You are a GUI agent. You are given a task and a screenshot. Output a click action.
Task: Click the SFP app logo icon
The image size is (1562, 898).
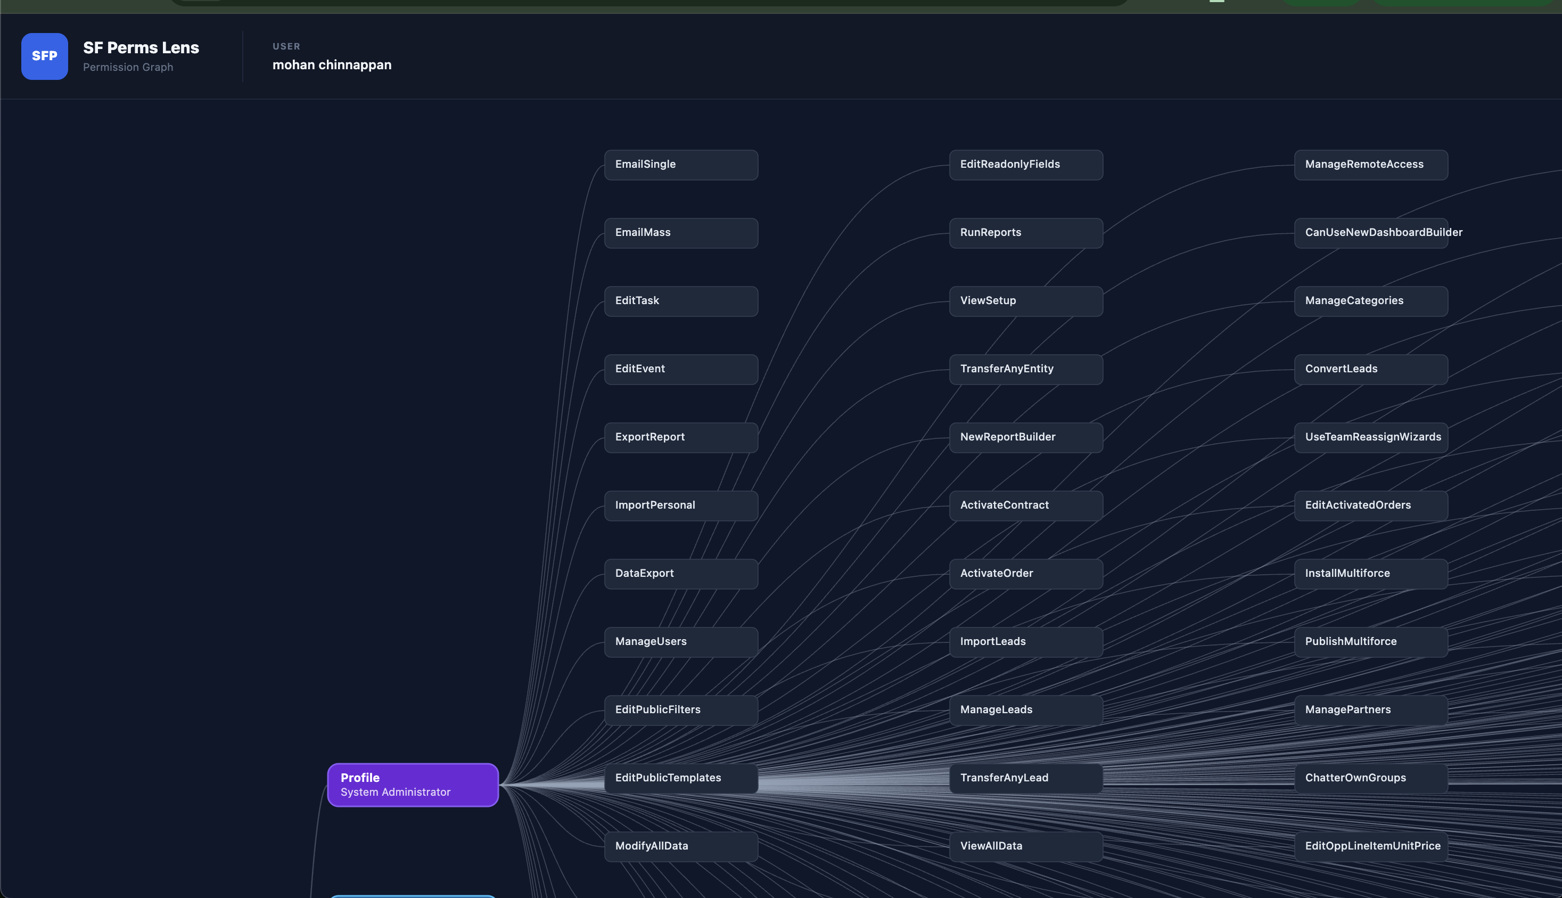tap(44, 56)
